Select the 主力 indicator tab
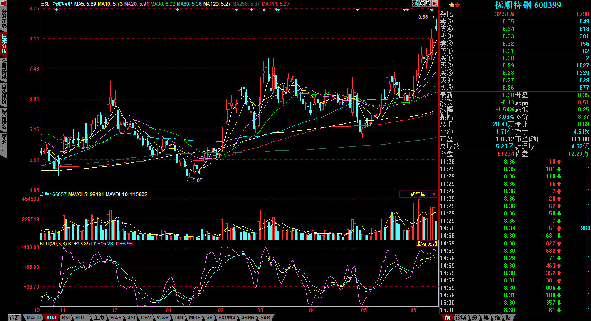 (99, 318)
